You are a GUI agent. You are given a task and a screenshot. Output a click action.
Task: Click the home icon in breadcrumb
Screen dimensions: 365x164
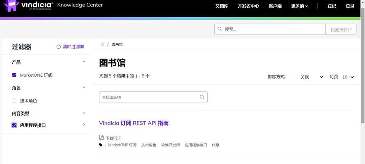coord(102,44)
